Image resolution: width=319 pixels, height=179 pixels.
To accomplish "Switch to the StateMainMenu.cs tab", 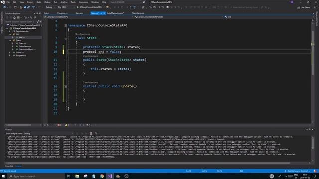I will point(115,13).
